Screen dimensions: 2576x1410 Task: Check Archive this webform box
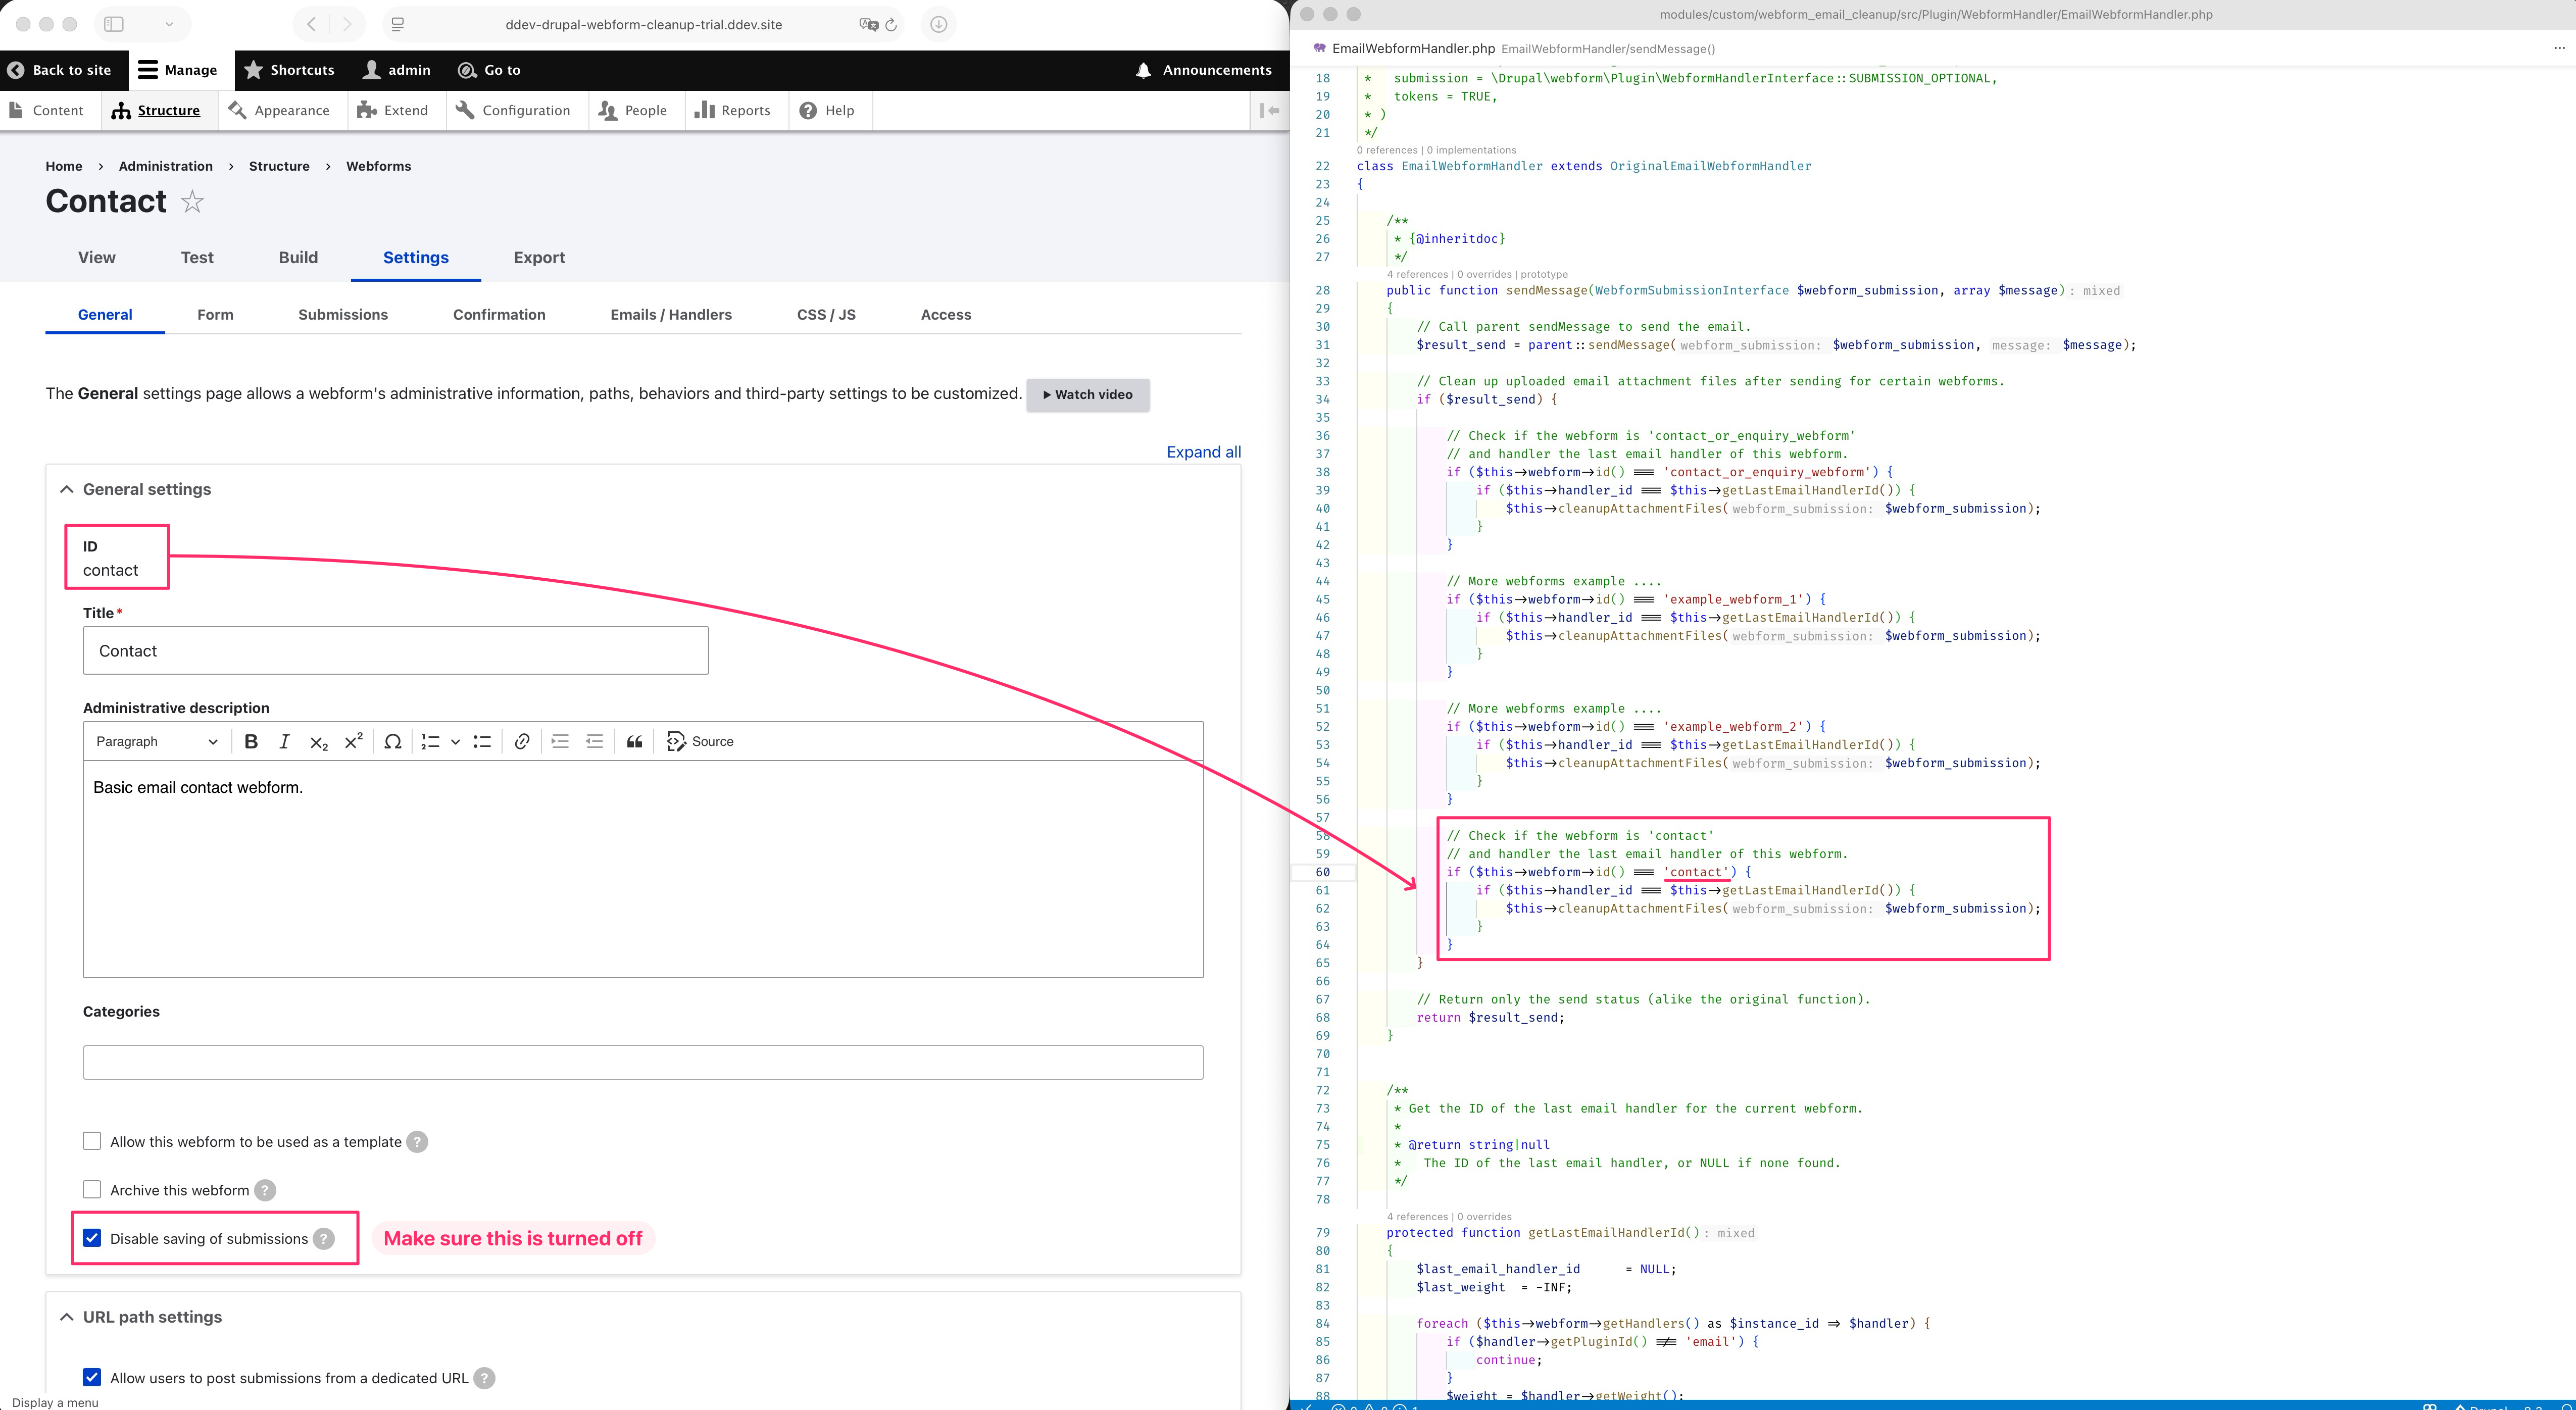click(x=92, y=1190)
